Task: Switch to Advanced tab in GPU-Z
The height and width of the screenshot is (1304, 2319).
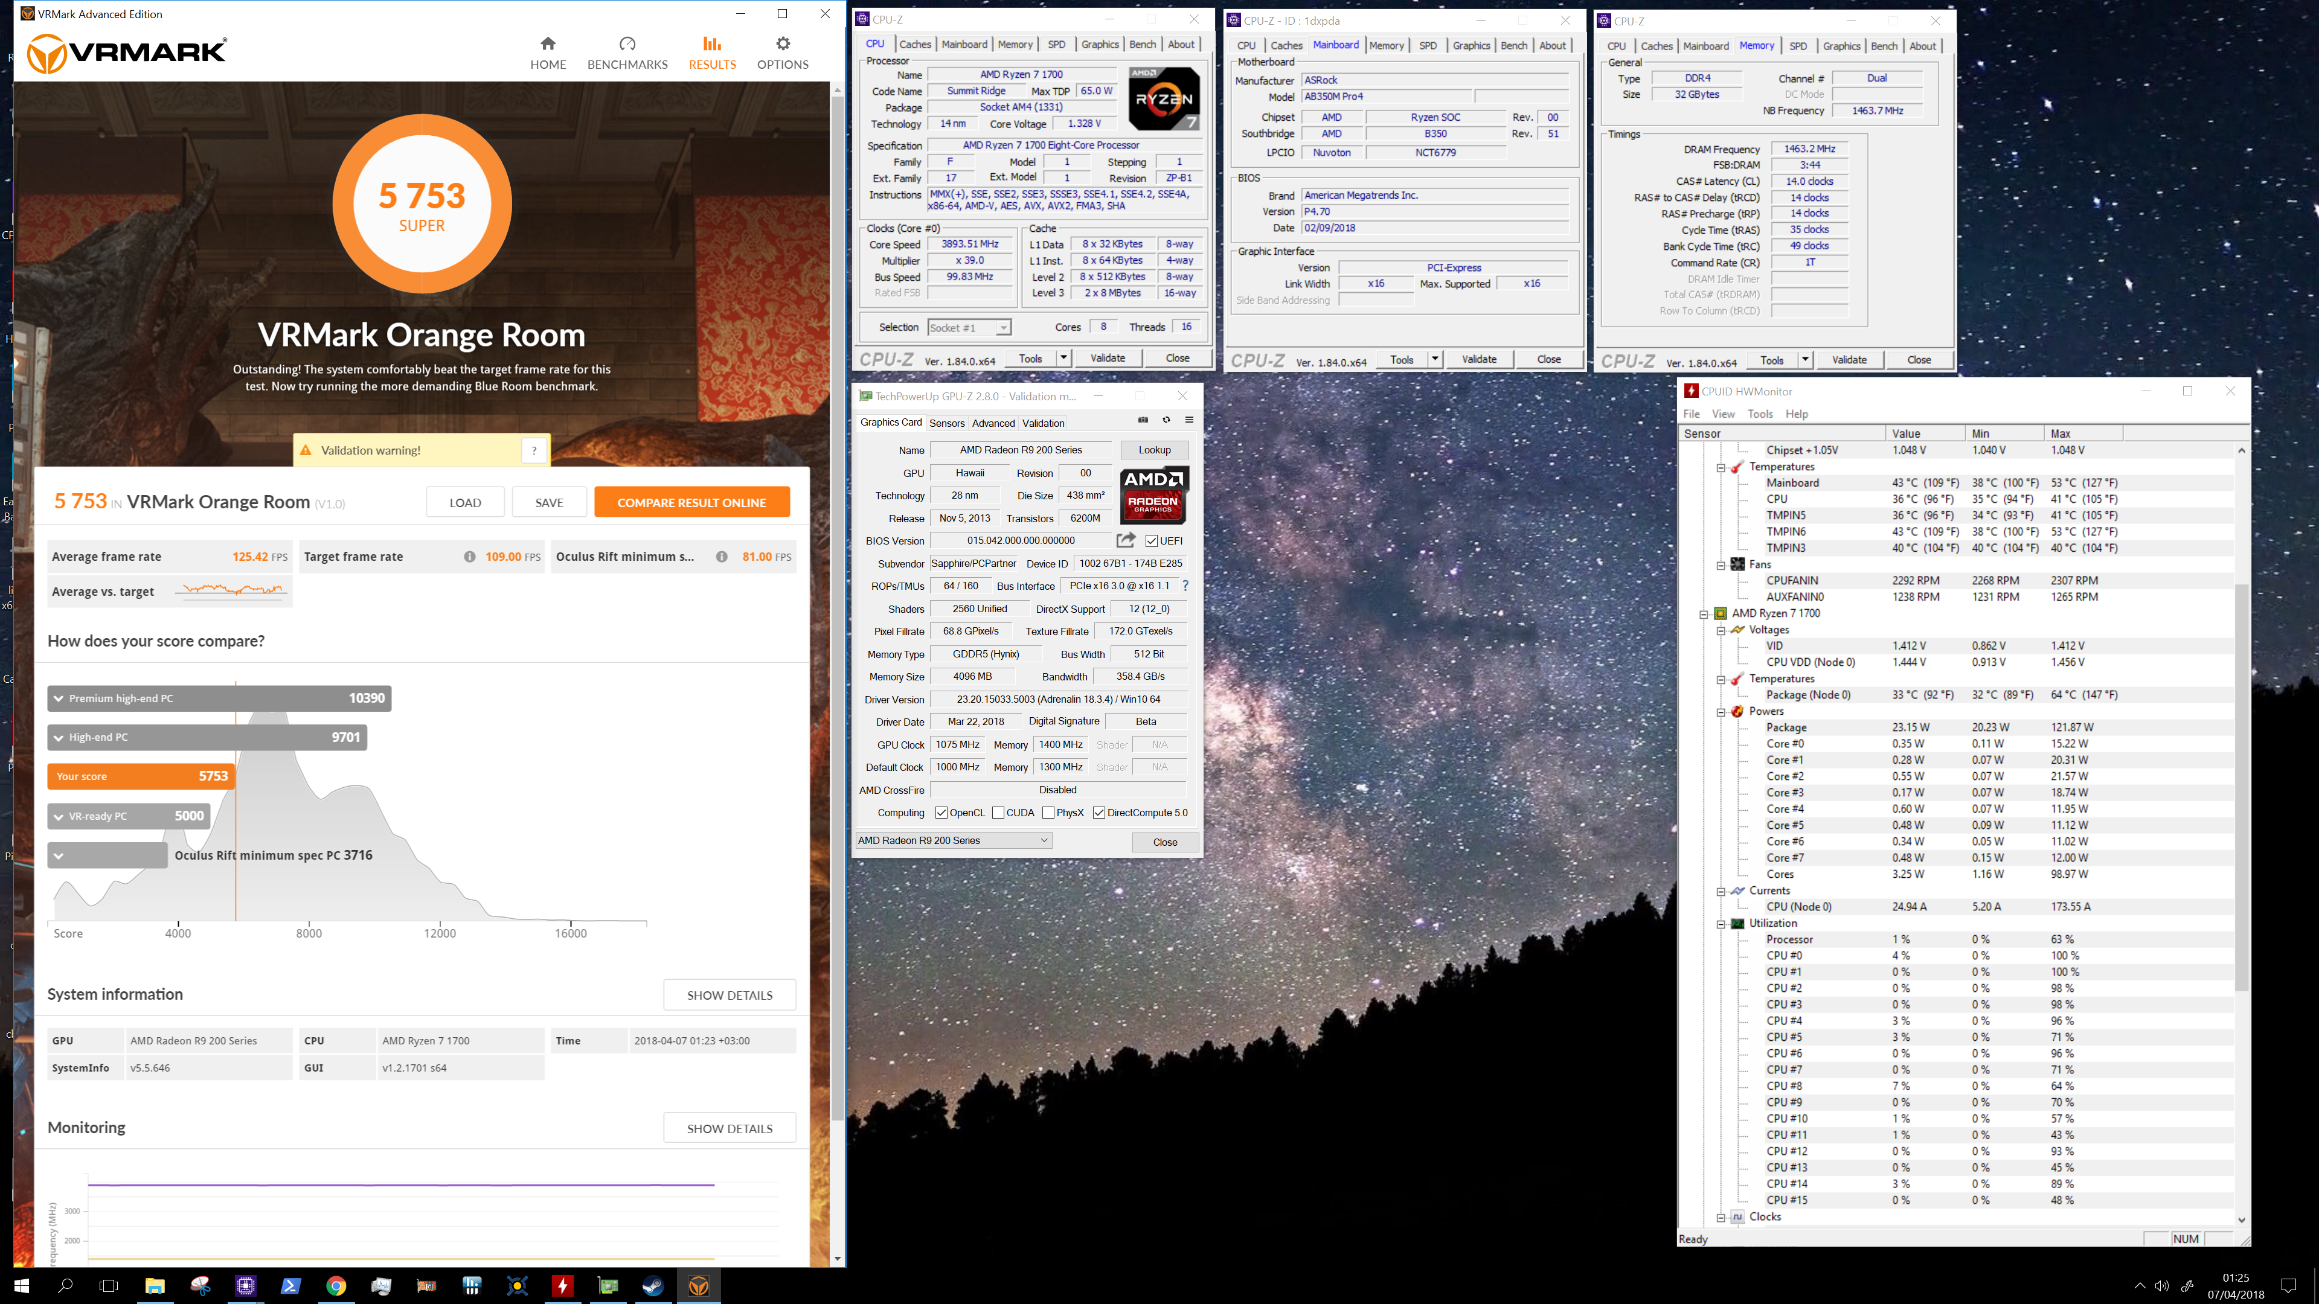Action: pos(993,423)
